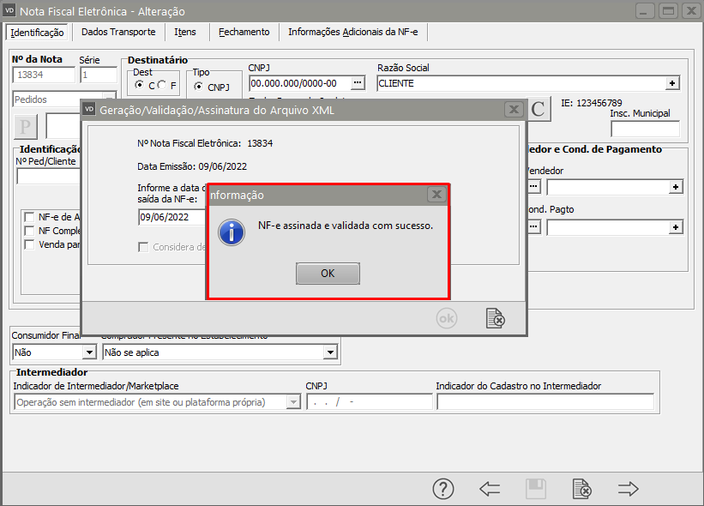704x506 pixels.
Task: Expand the Indicador de Intermediador dropdown
Action: tap(293, 402)
